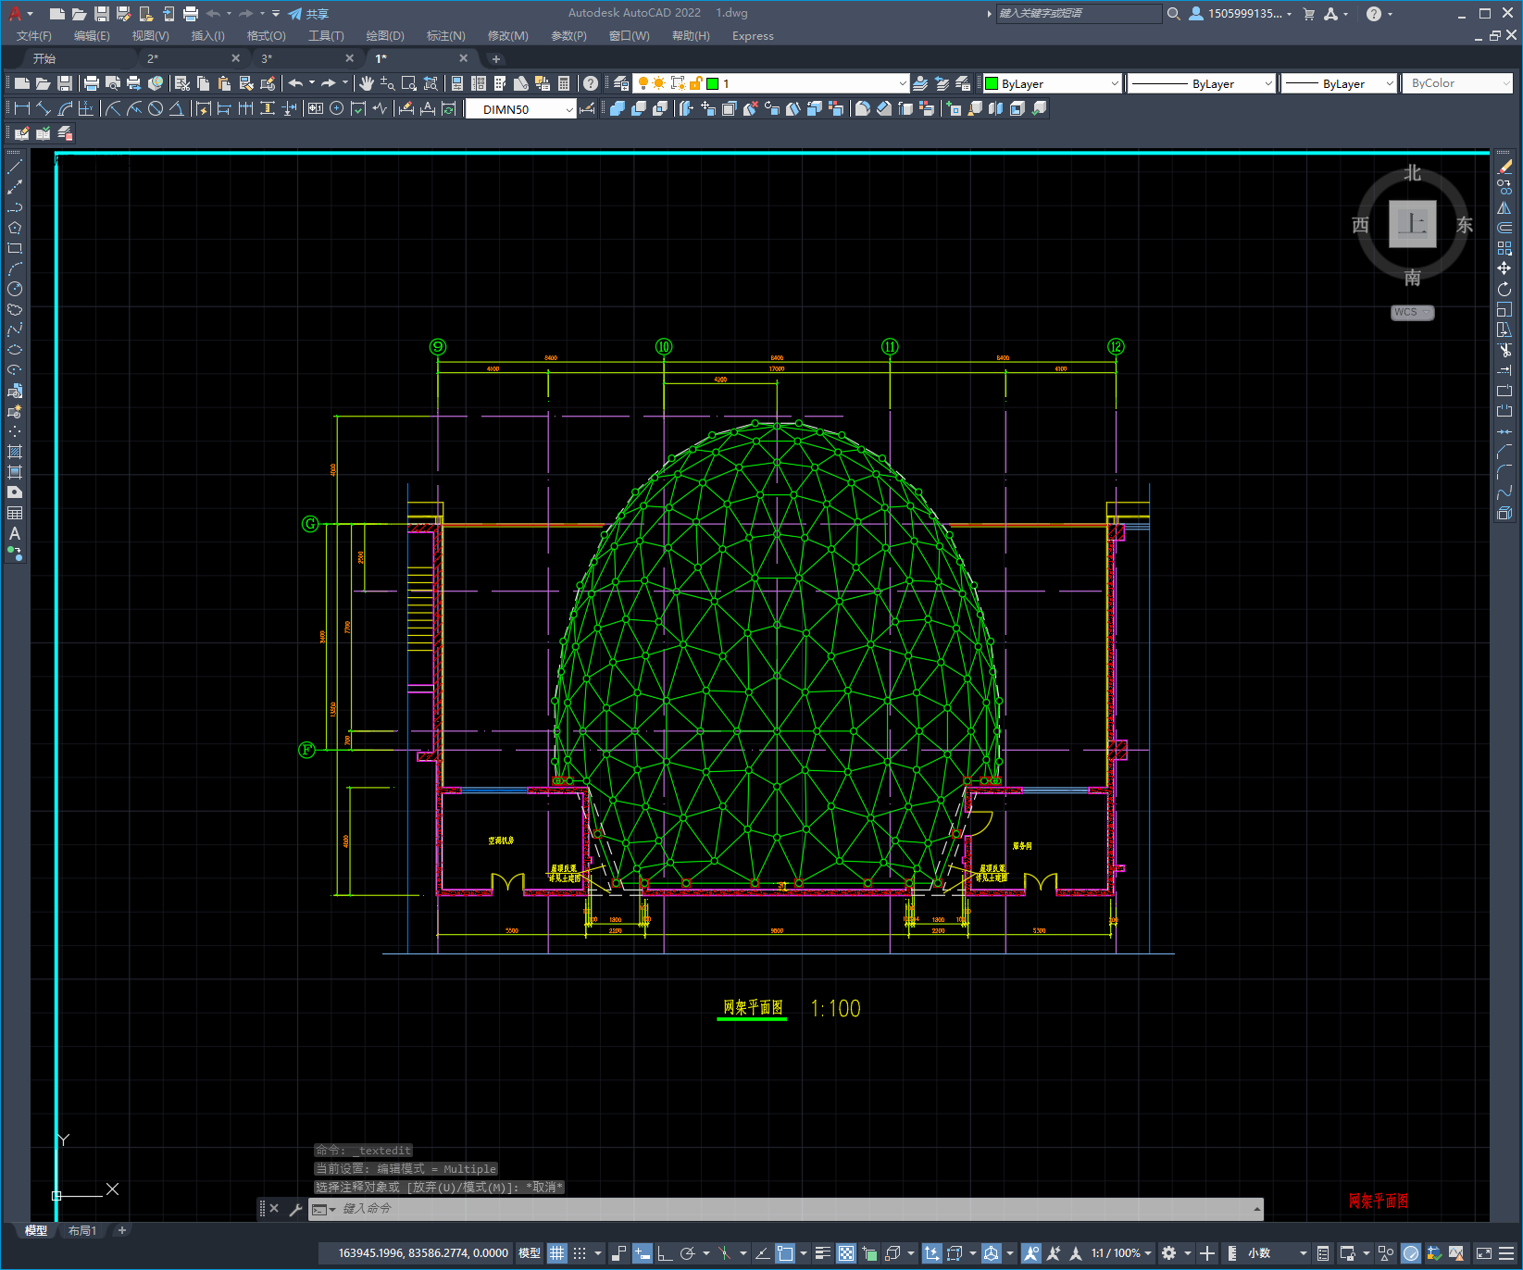This screenshot has width=1523, height=1270.
Task: Toggle snap mode in status bar
Action: (x=580, y=1253)
